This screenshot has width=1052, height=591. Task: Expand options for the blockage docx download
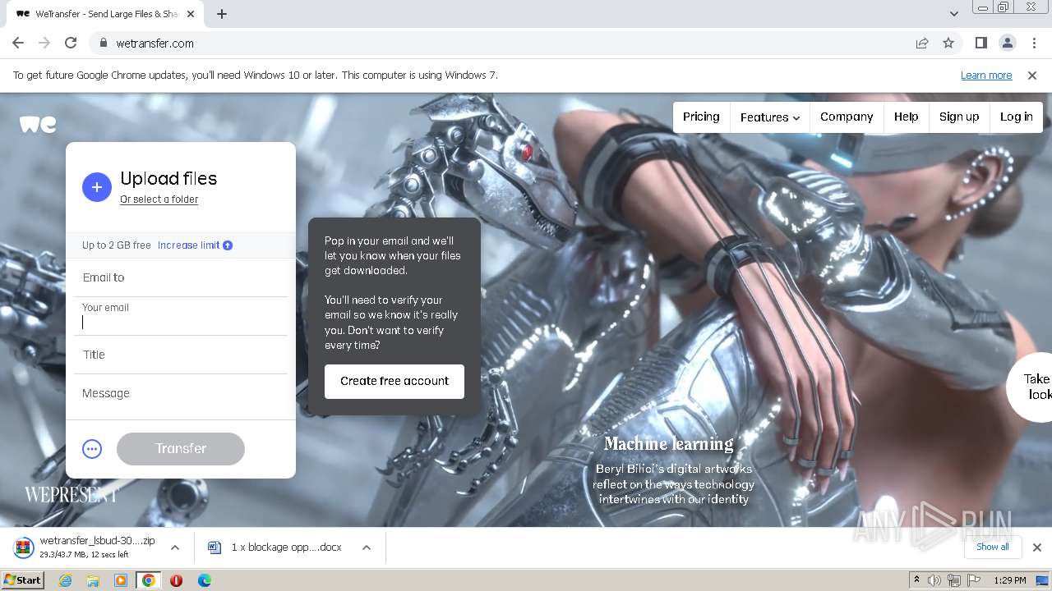367,547
